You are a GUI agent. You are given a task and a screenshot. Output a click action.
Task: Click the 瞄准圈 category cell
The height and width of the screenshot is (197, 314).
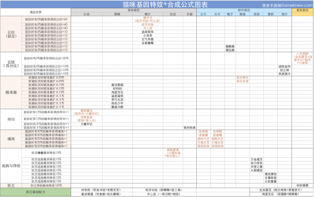click(x=11, y=92)
